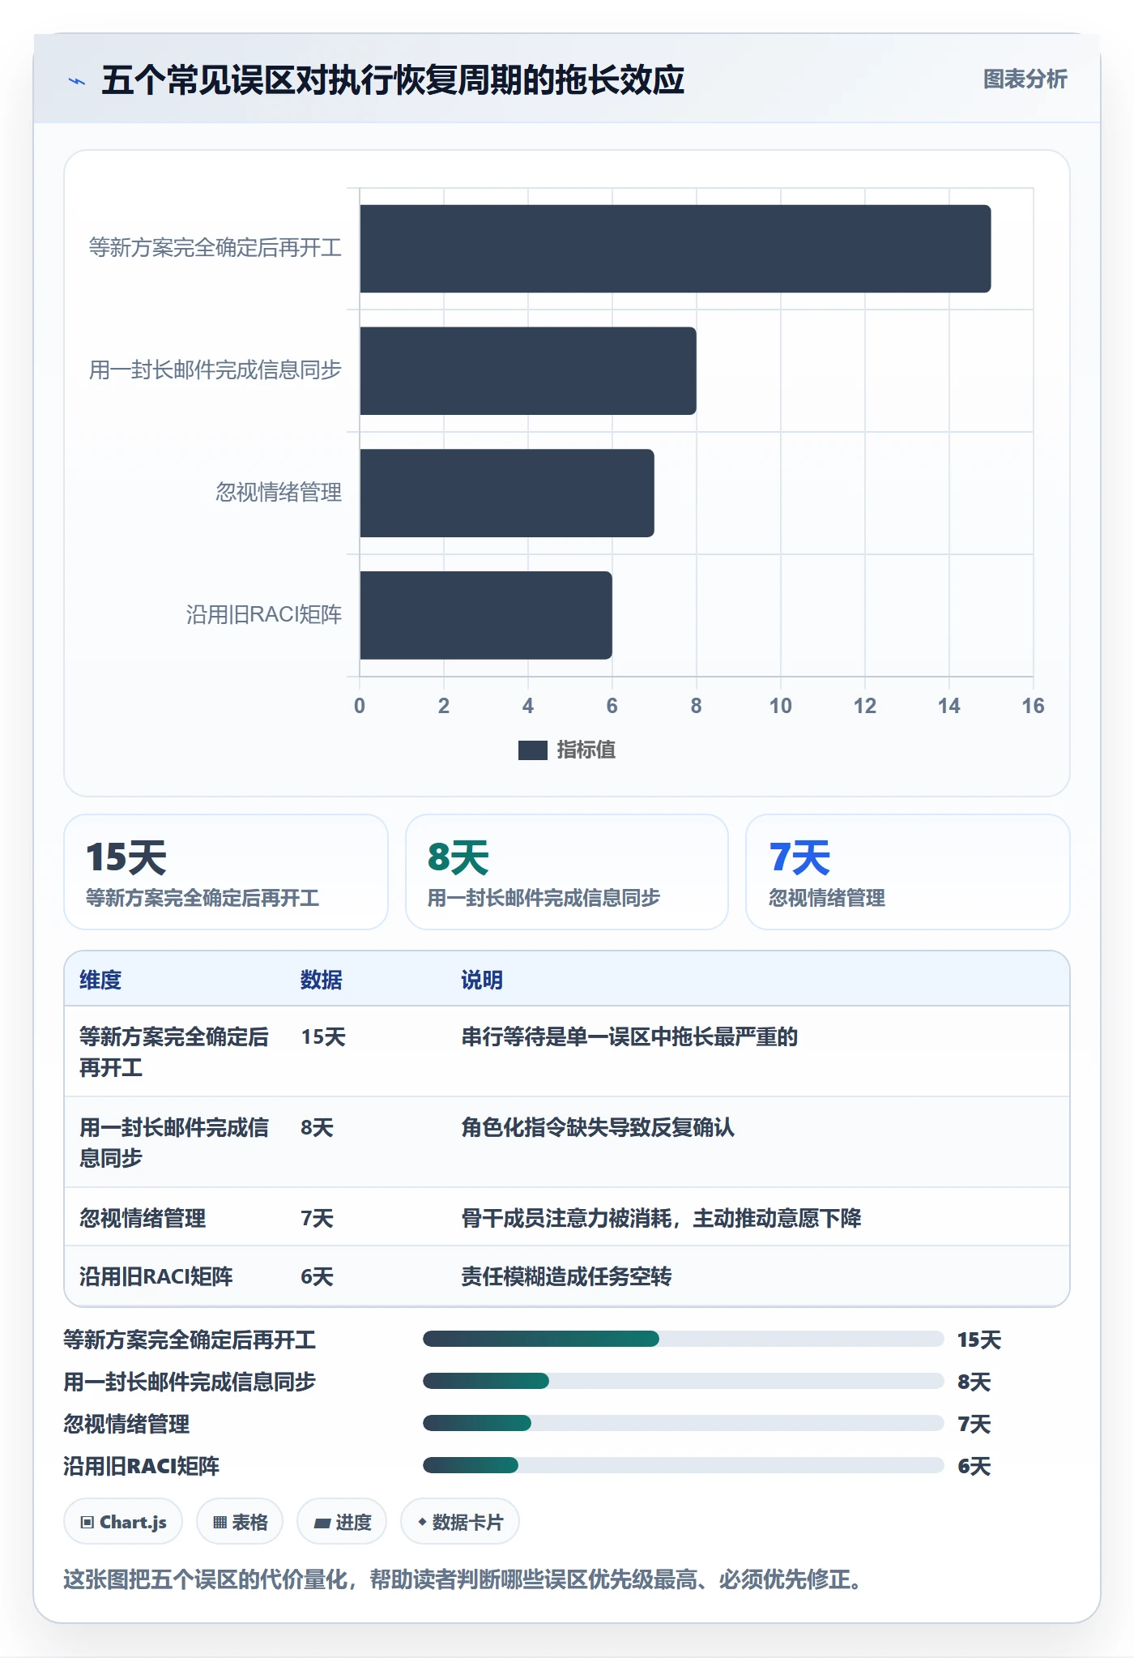
Task: Click progress bar for 用一封长邮件完成信息同步
Action: [684, 1381]
